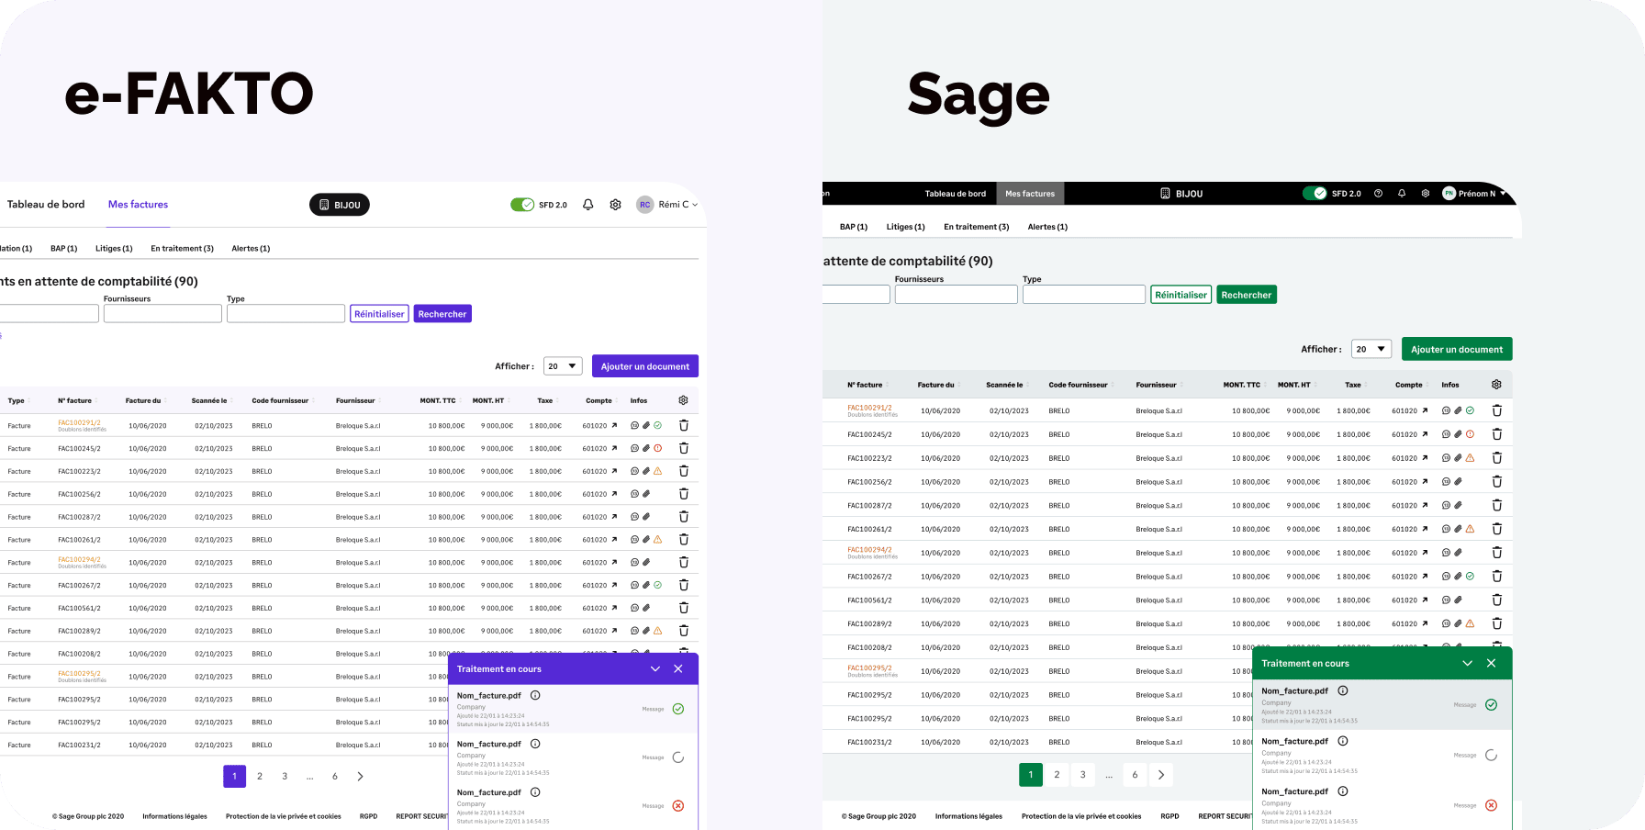Sort by Scannée le column in Sage table
This screenshot has width=1645, height=830.
click(1004, 385)
